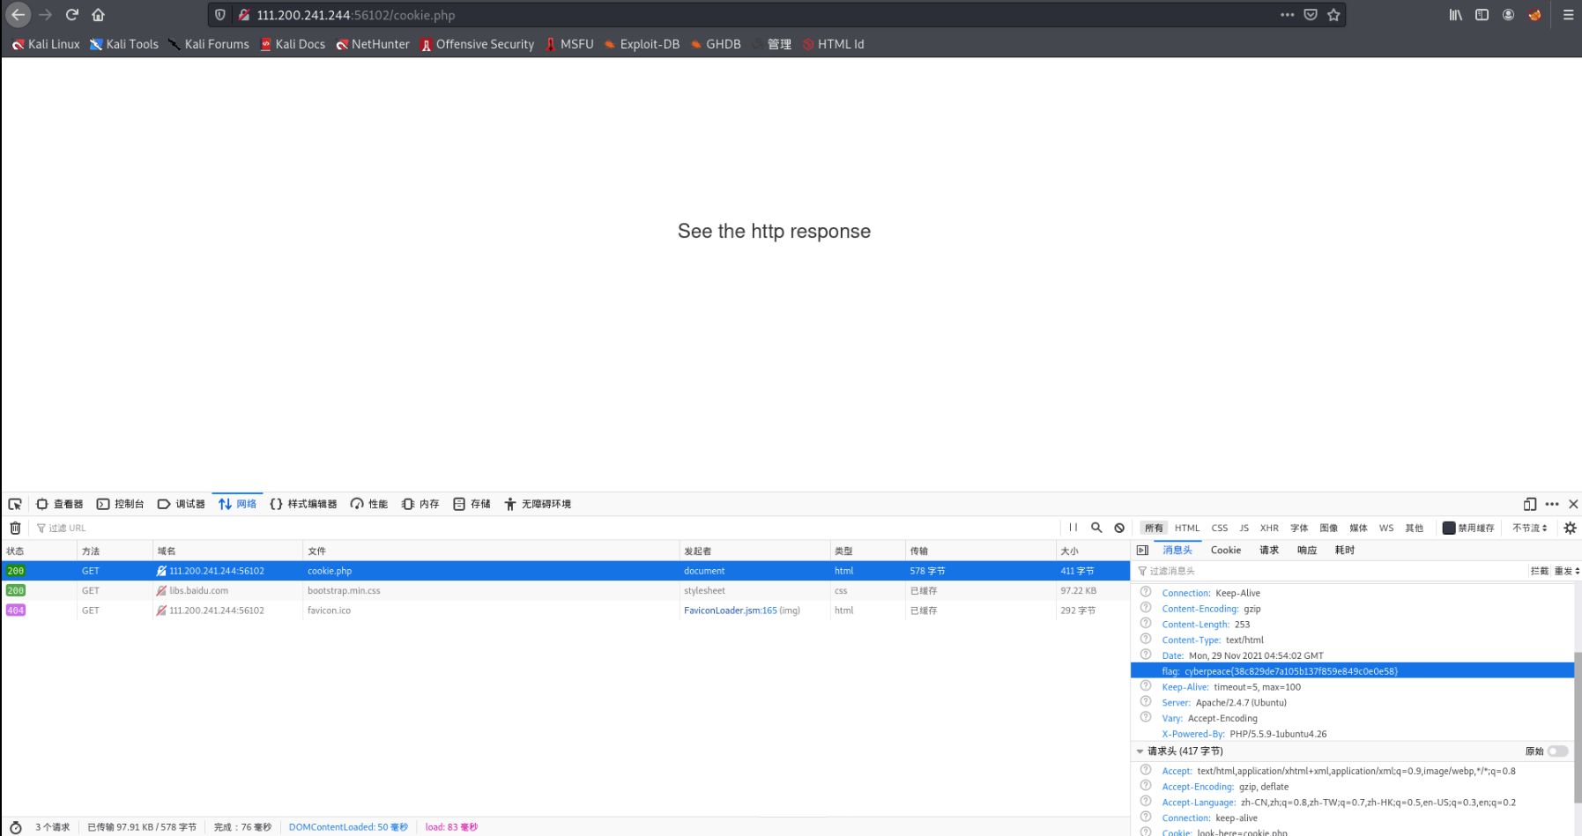Reload the current page
Screen dimensions: 1582x836
point(72,15)
